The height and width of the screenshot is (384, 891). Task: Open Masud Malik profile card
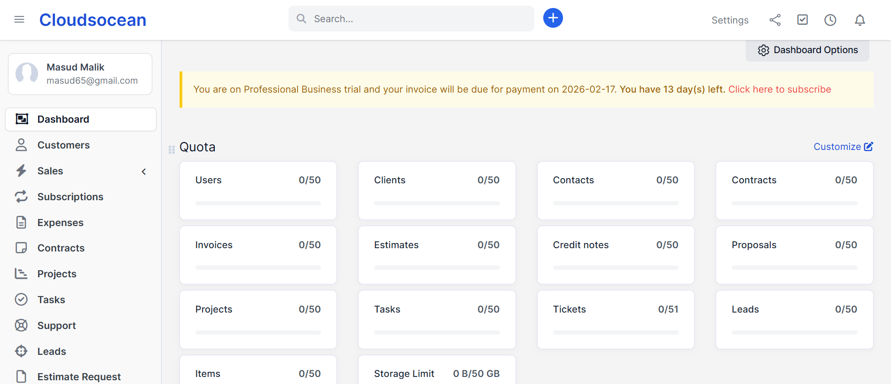(x=80, y=74)
